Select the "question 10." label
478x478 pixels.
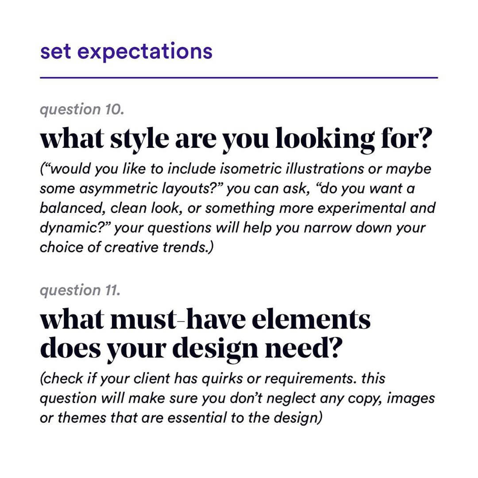(82, 109)
